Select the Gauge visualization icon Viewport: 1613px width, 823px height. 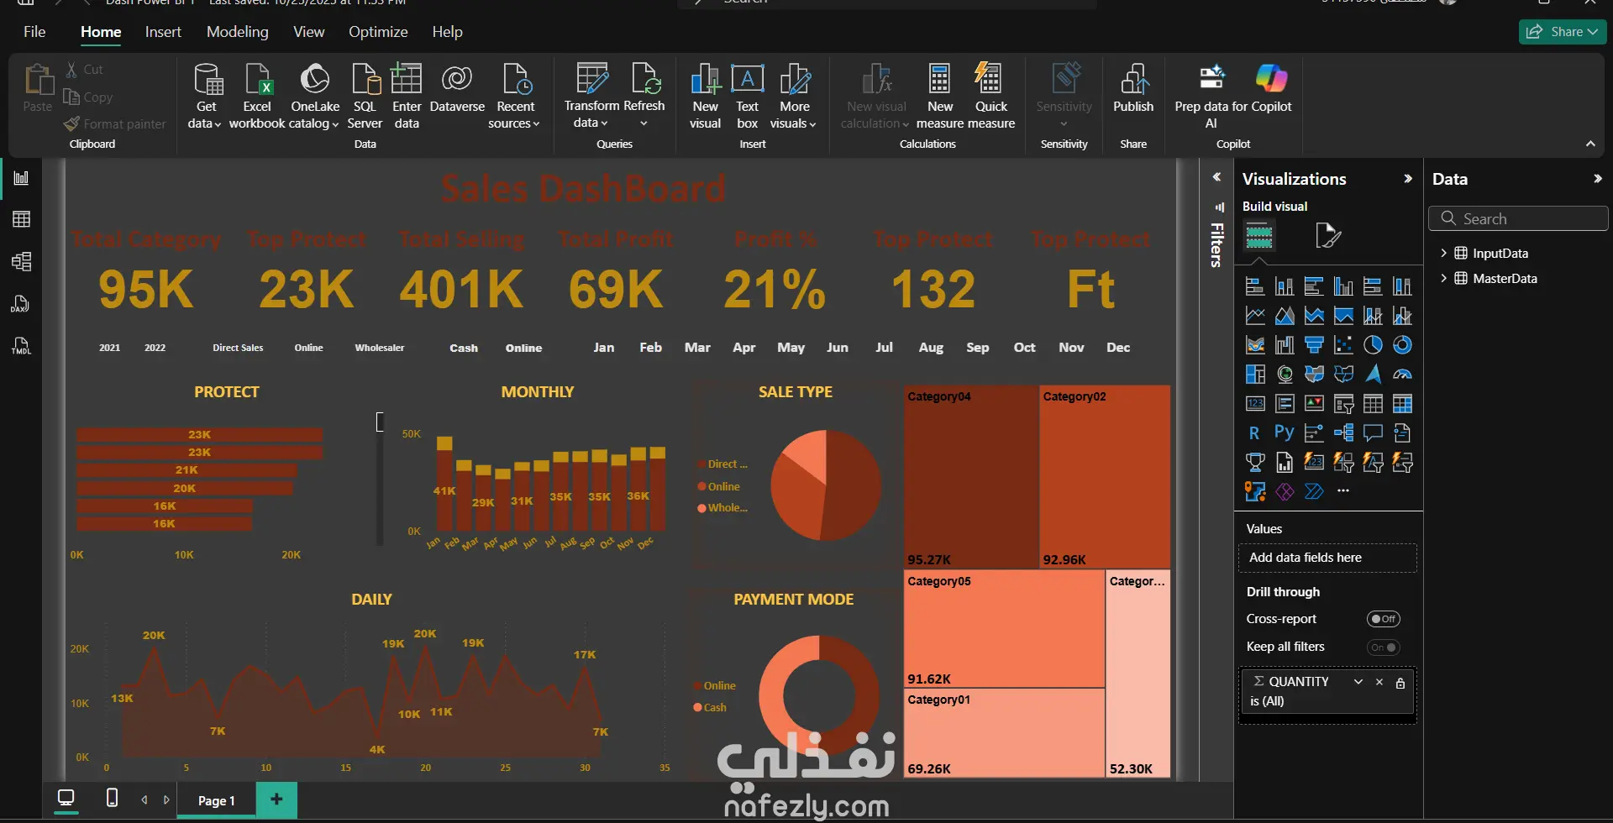(1402, 375)
